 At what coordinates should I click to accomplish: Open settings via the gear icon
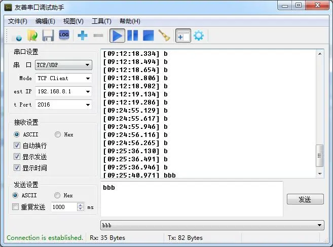point(199,36)
